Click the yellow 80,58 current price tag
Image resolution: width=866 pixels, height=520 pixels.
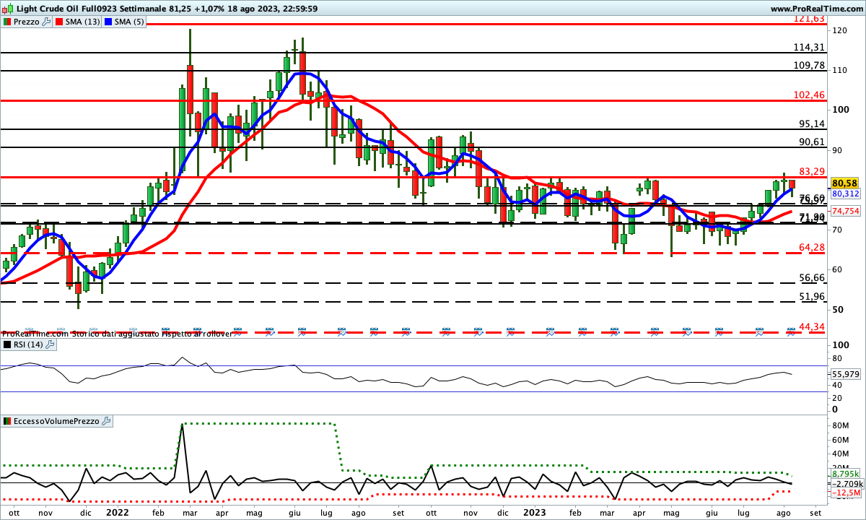tap(844, 183)
